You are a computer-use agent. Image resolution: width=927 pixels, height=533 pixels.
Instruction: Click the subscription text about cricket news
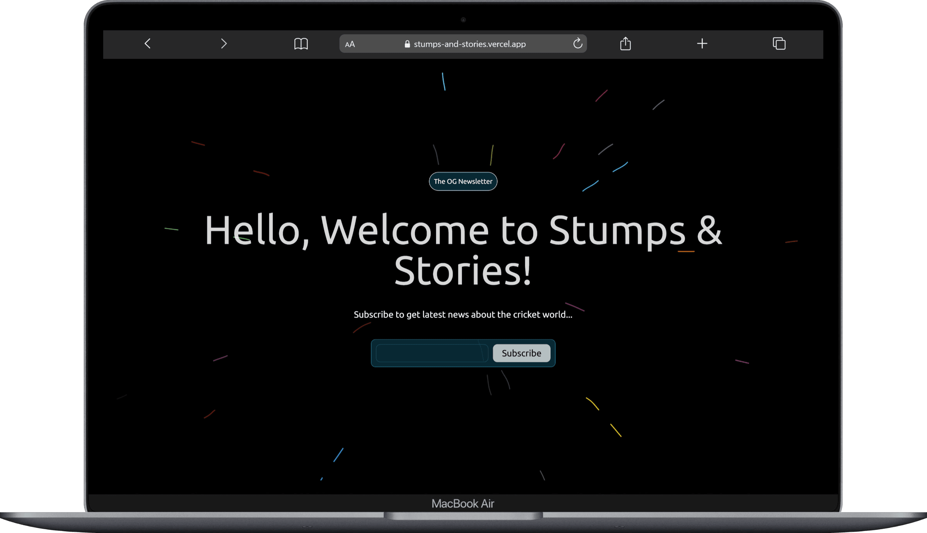(x=463, y=314)
